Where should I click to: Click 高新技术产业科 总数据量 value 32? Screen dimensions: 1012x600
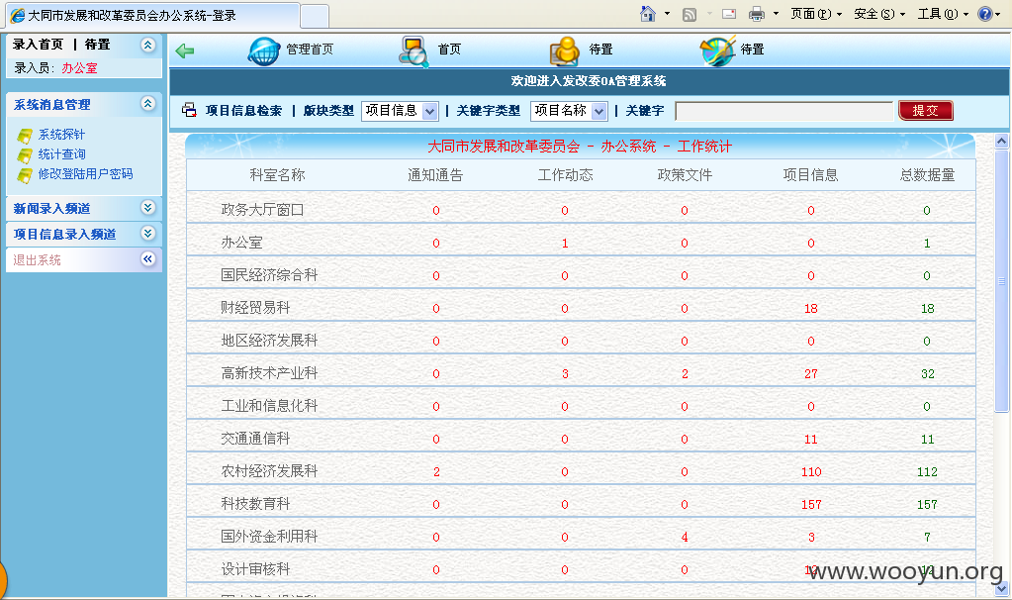[928, 374]
